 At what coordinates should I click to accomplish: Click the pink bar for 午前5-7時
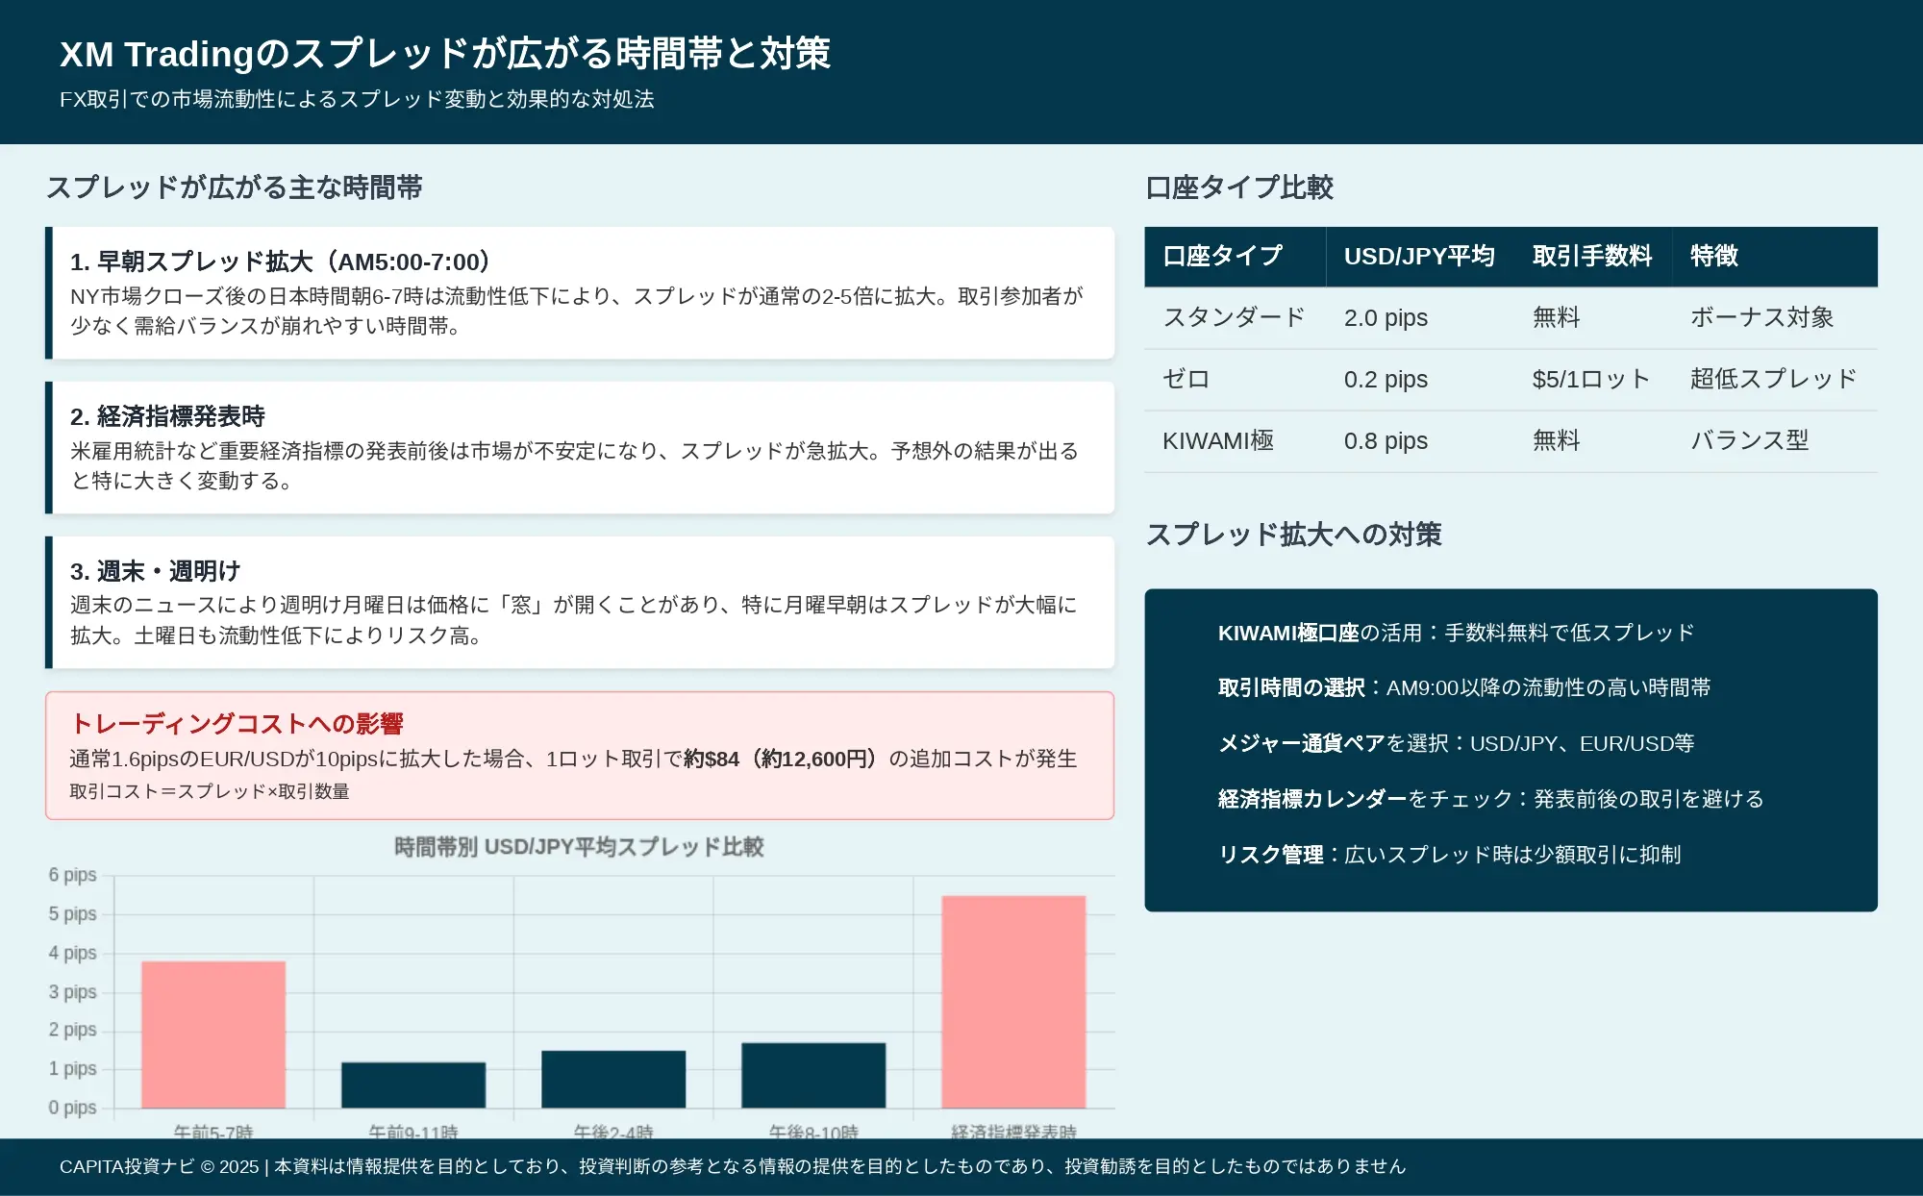(x=213, y=1034)
